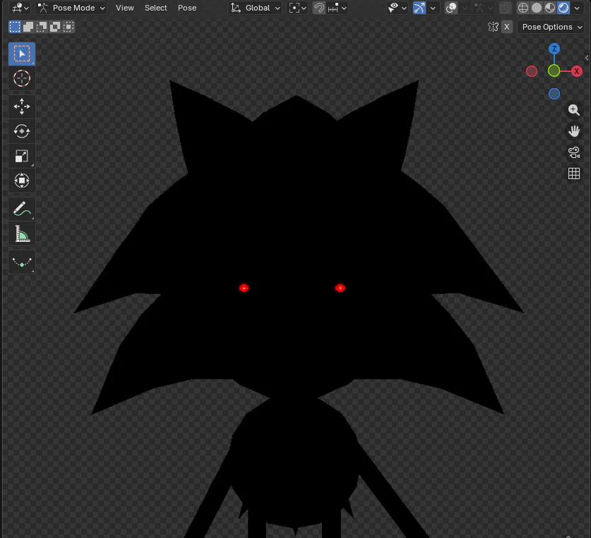The image size is (591, 538).
Task: Switch to solid viewport shading
Action: 537,8
